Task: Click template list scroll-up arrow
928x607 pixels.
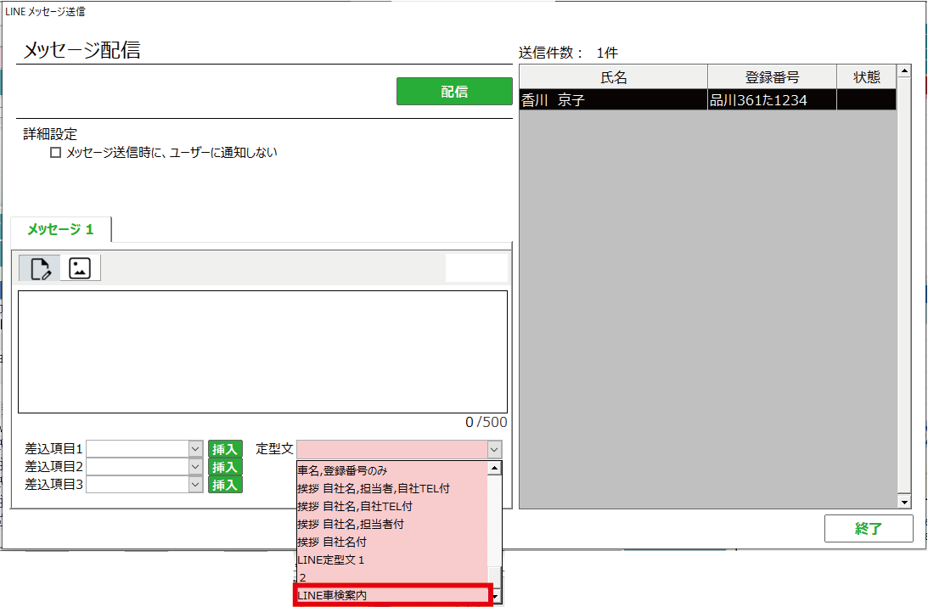Action: [x=494, y=468]
